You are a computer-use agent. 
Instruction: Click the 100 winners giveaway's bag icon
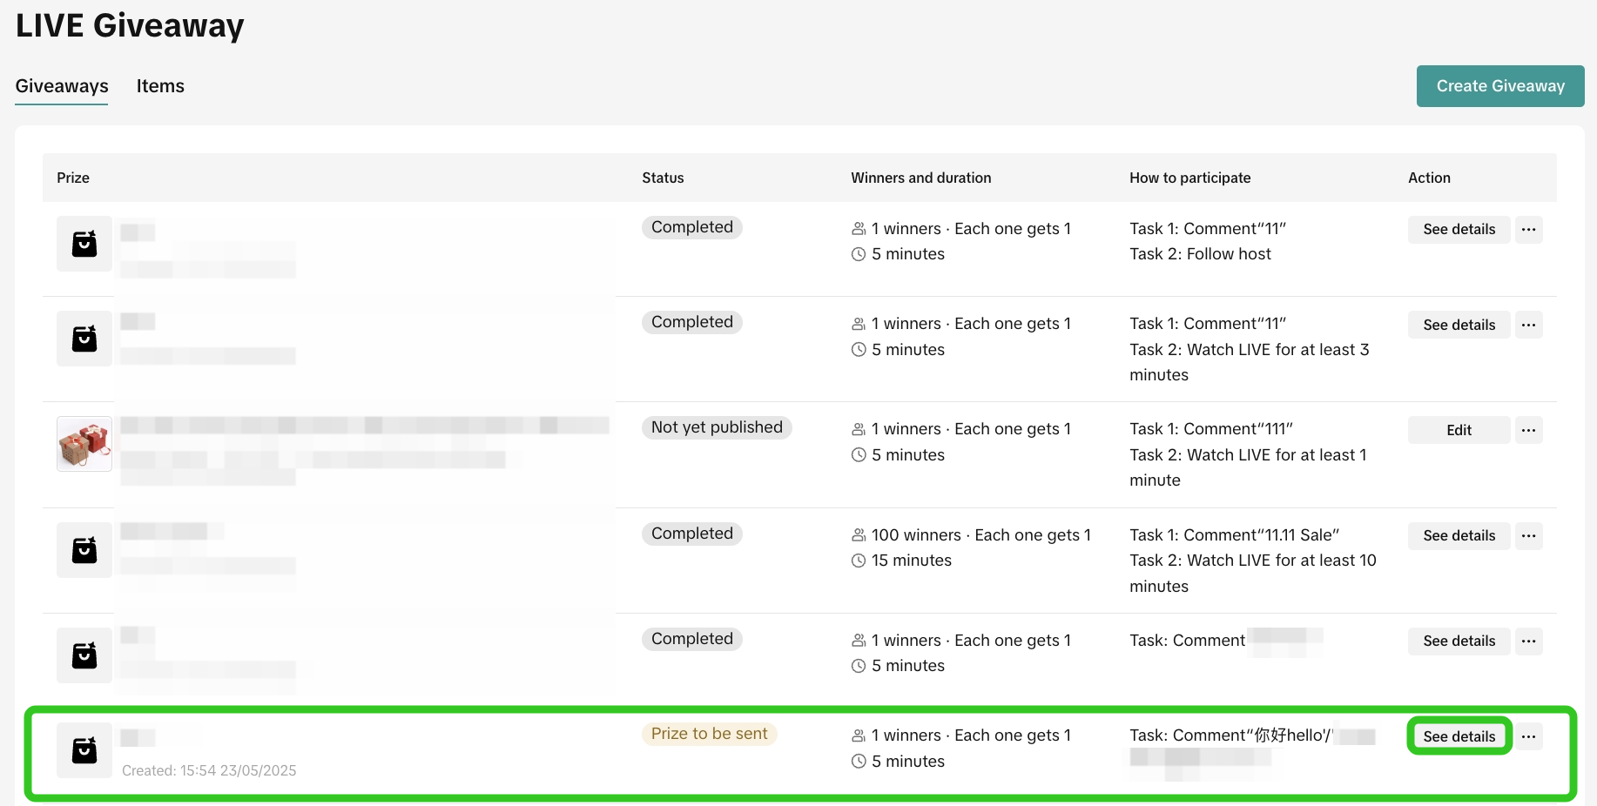click(84, 550)
